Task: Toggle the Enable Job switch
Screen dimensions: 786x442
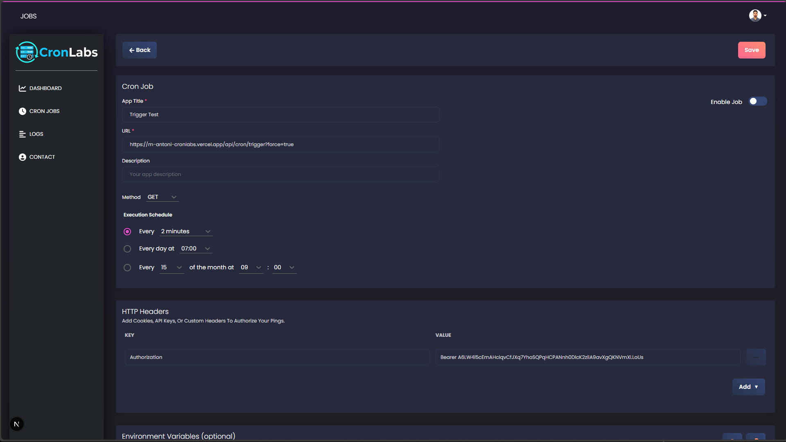Action: tap(757, 101)
